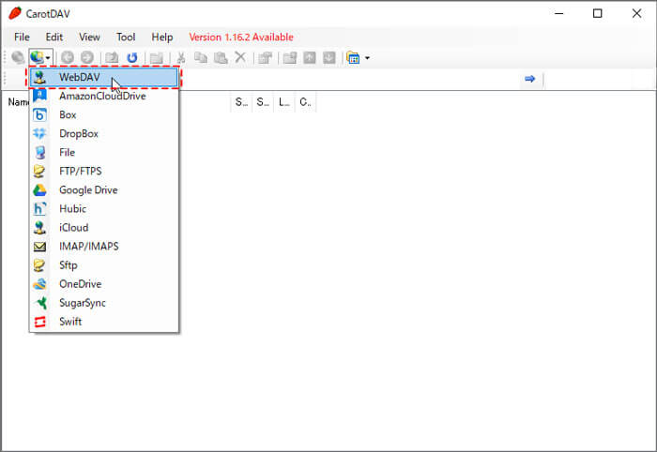Click the Version 1.16.2 Available notice
Screen dimensions: 657x452
coord(241,38)
